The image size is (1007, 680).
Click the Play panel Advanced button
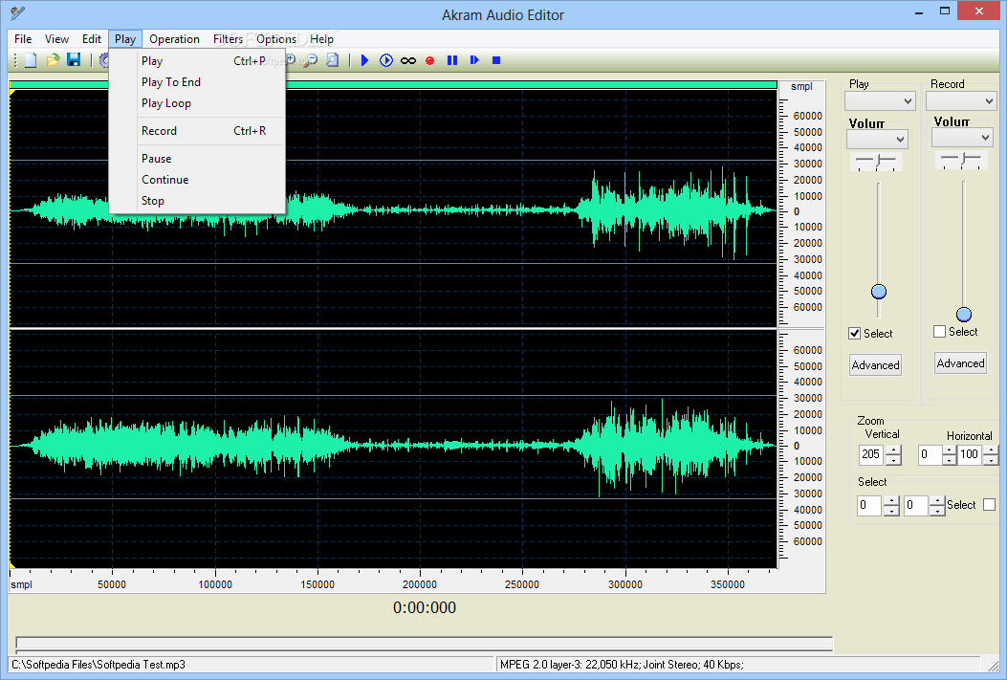(875, 365)
